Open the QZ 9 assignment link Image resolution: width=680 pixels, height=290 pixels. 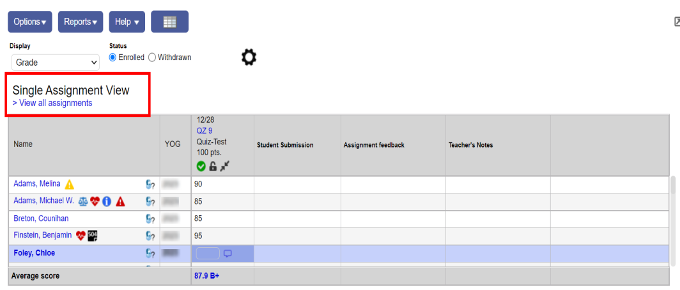click(x=205, y=131)
